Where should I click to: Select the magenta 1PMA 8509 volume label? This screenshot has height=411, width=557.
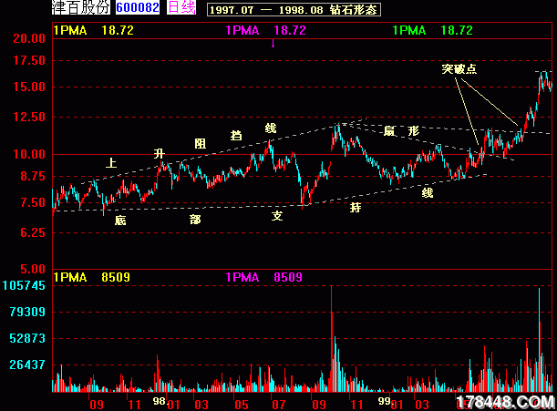(263, 277)
